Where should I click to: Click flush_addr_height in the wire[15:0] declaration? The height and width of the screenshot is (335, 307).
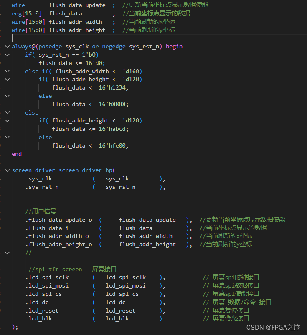(x=77, y=30)
